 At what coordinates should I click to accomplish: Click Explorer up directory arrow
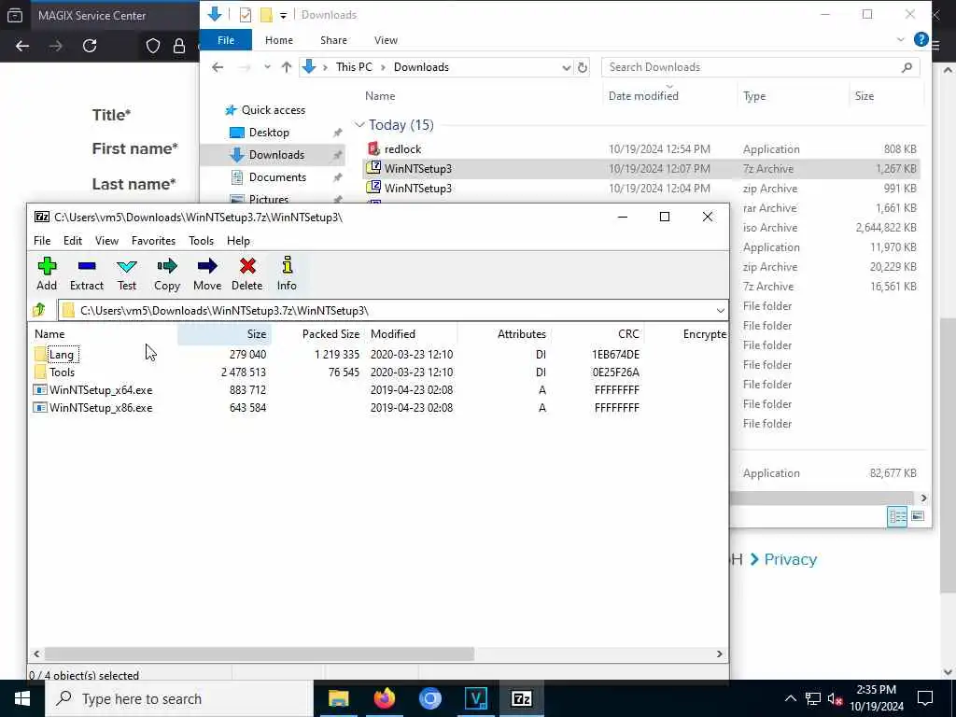287,67
